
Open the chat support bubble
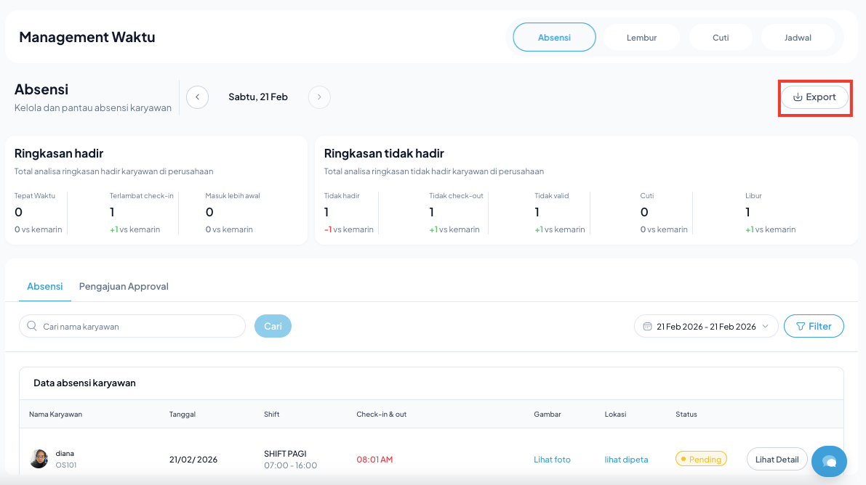pyautogui.click(x=829, y=461)
